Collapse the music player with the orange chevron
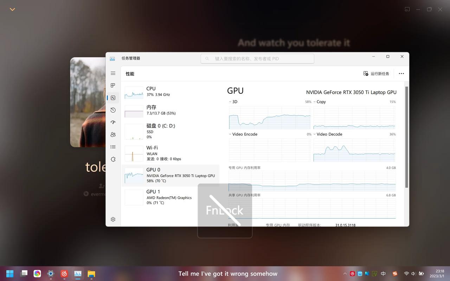 click(x=12, y=9)
